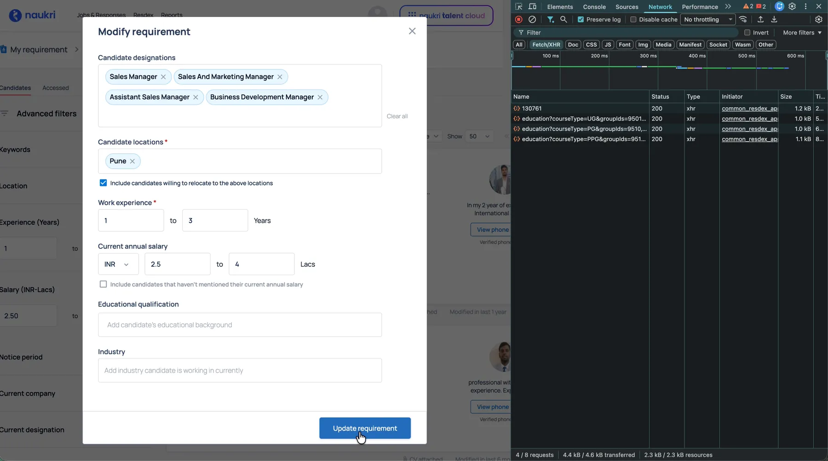Click the export HAR download icon
828x461 pixels.
774,19
